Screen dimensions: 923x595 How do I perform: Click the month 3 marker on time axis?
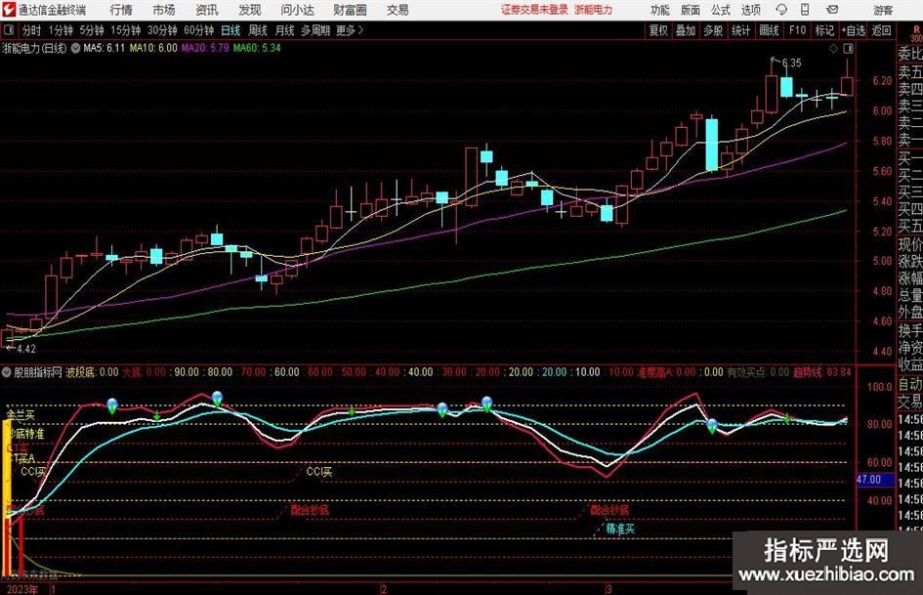[x=608, y=589]
